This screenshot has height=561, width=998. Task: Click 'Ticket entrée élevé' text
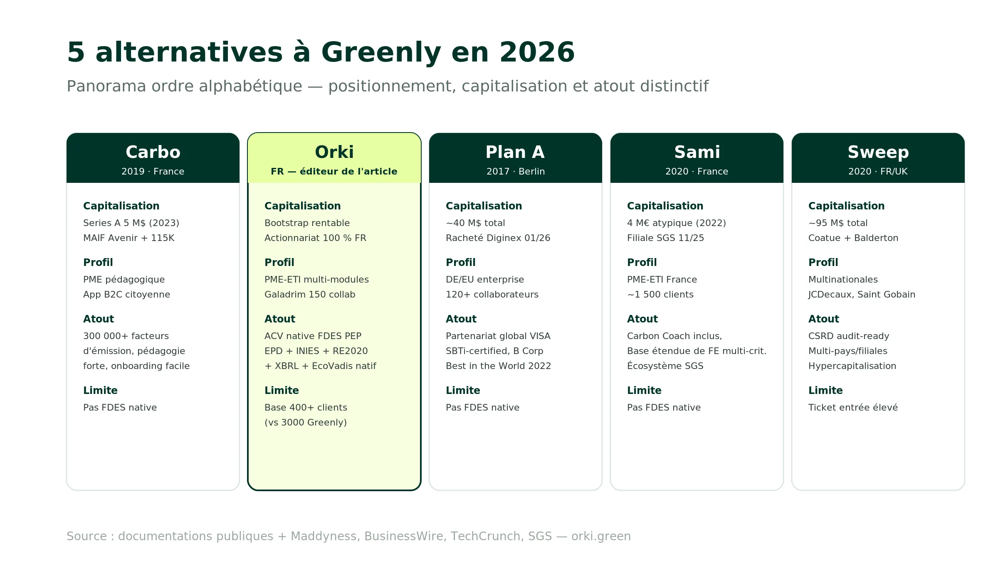(x=853, y=408)
